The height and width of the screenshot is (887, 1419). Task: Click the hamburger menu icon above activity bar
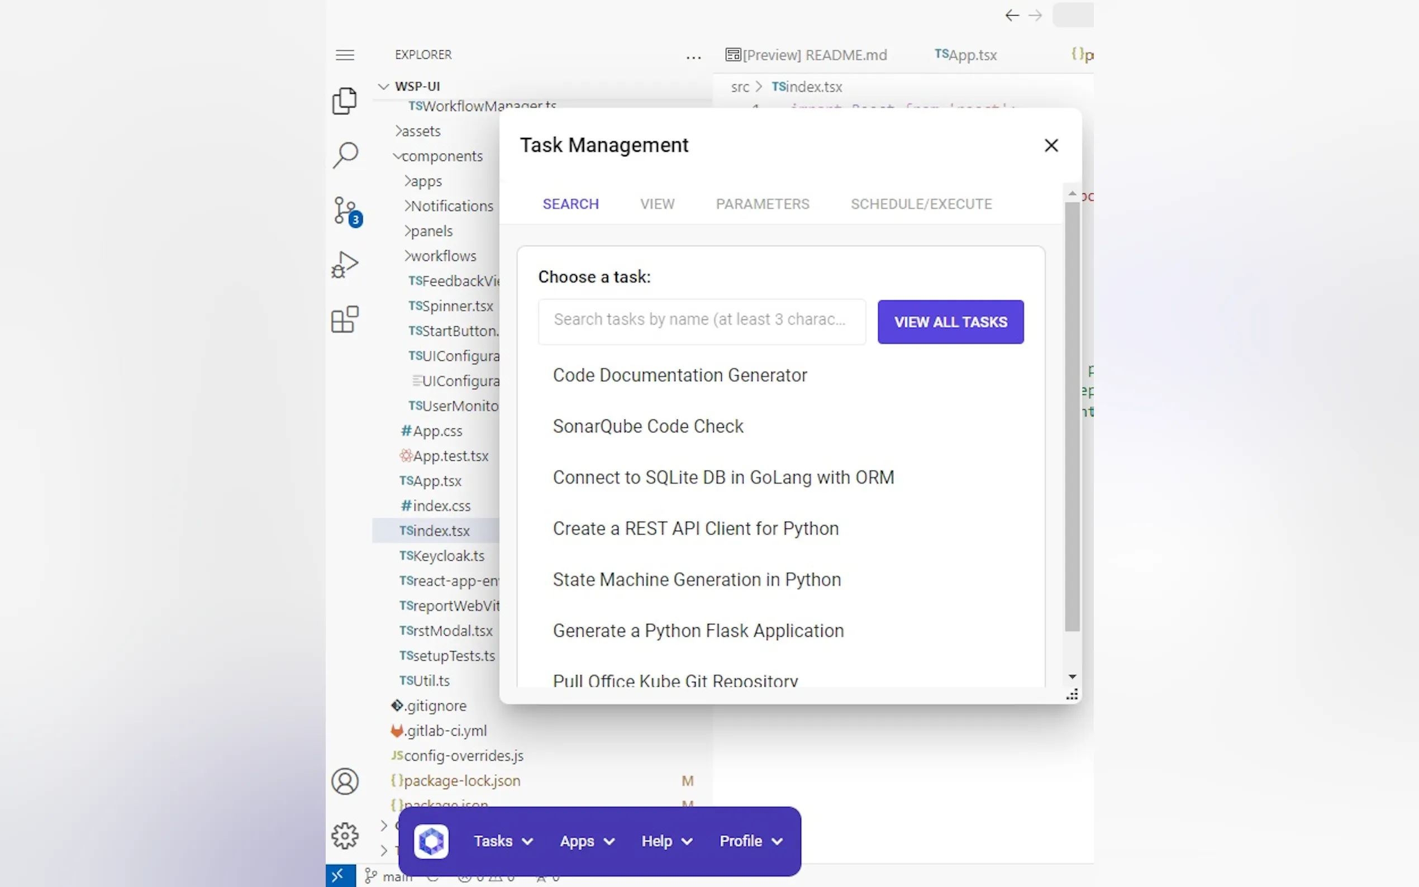click(345, 55)
